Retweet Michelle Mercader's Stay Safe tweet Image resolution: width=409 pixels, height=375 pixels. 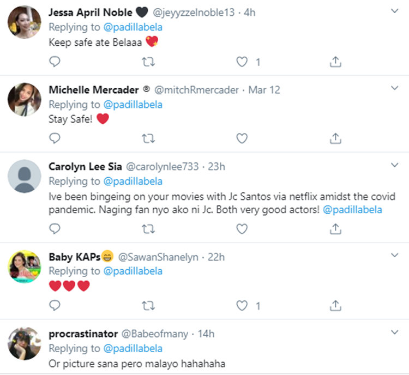(148, 138)
